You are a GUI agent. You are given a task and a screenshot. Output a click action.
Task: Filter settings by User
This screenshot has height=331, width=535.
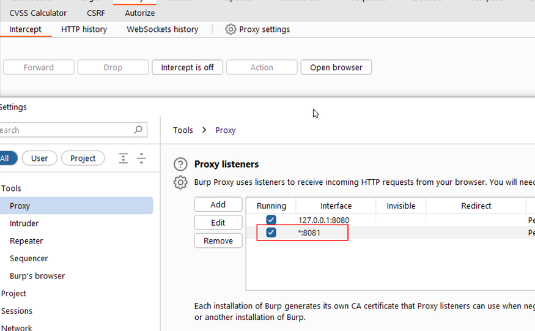tap(40, 158)
